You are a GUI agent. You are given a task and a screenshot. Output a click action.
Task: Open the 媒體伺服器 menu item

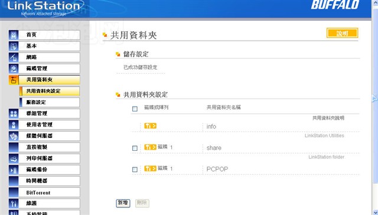coord(49,136)
